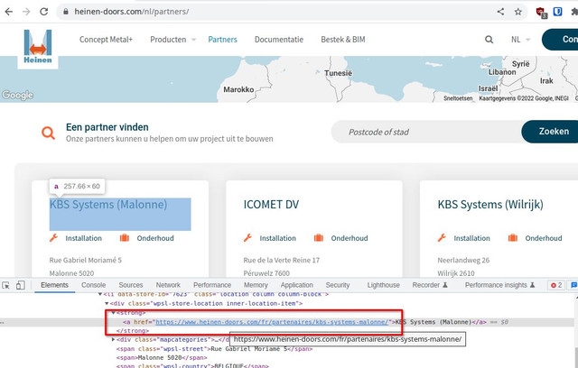This screenshot has width=578, height=368.
Task: Click Installation under ICOMET DV
Action: 277,238
